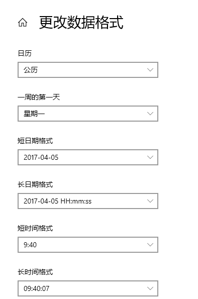Screen dimensions: 198x299
Task: Open the 一周的第一天 dropdown showing 星期一
Action: click(x=88, y=114)
